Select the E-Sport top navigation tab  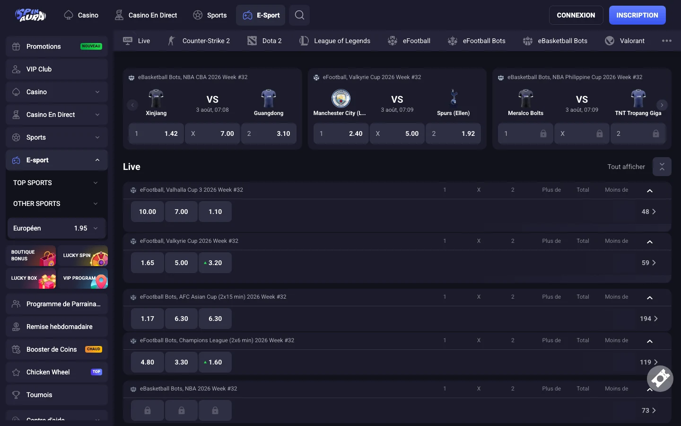pyautogui.click(x=261, y=15)
